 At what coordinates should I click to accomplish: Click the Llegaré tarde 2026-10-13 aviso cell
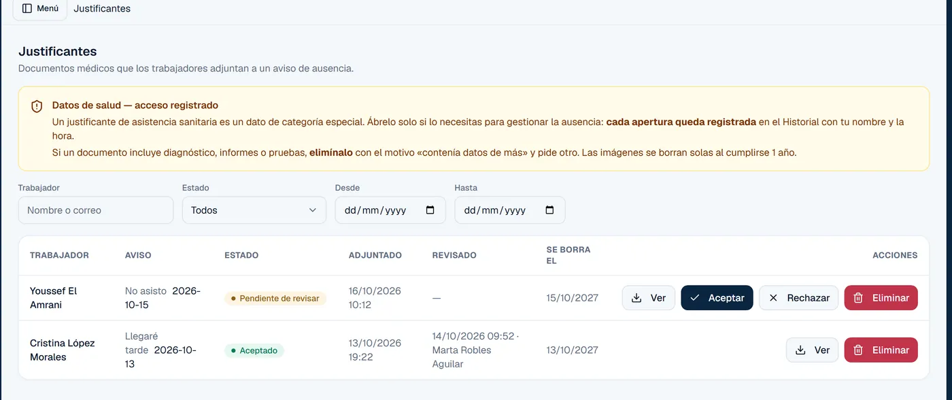coord(161,350)
